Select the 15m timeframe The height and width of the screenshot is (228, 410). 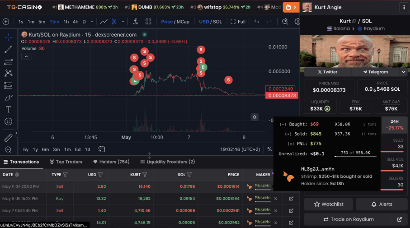[54, 22]
